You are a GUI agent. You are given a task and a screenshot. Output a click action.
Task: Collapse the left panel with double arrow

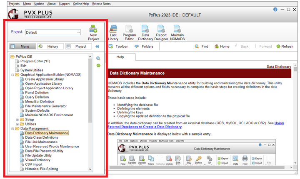coord(97,47)
